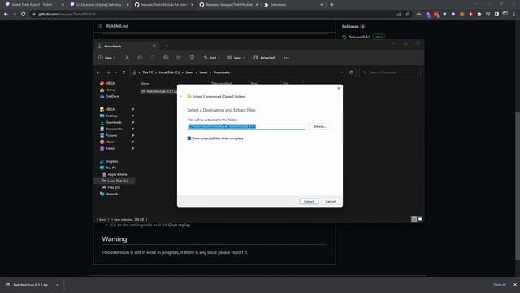
Task: Close the Extract dialog with X
Action: [339, 88]
